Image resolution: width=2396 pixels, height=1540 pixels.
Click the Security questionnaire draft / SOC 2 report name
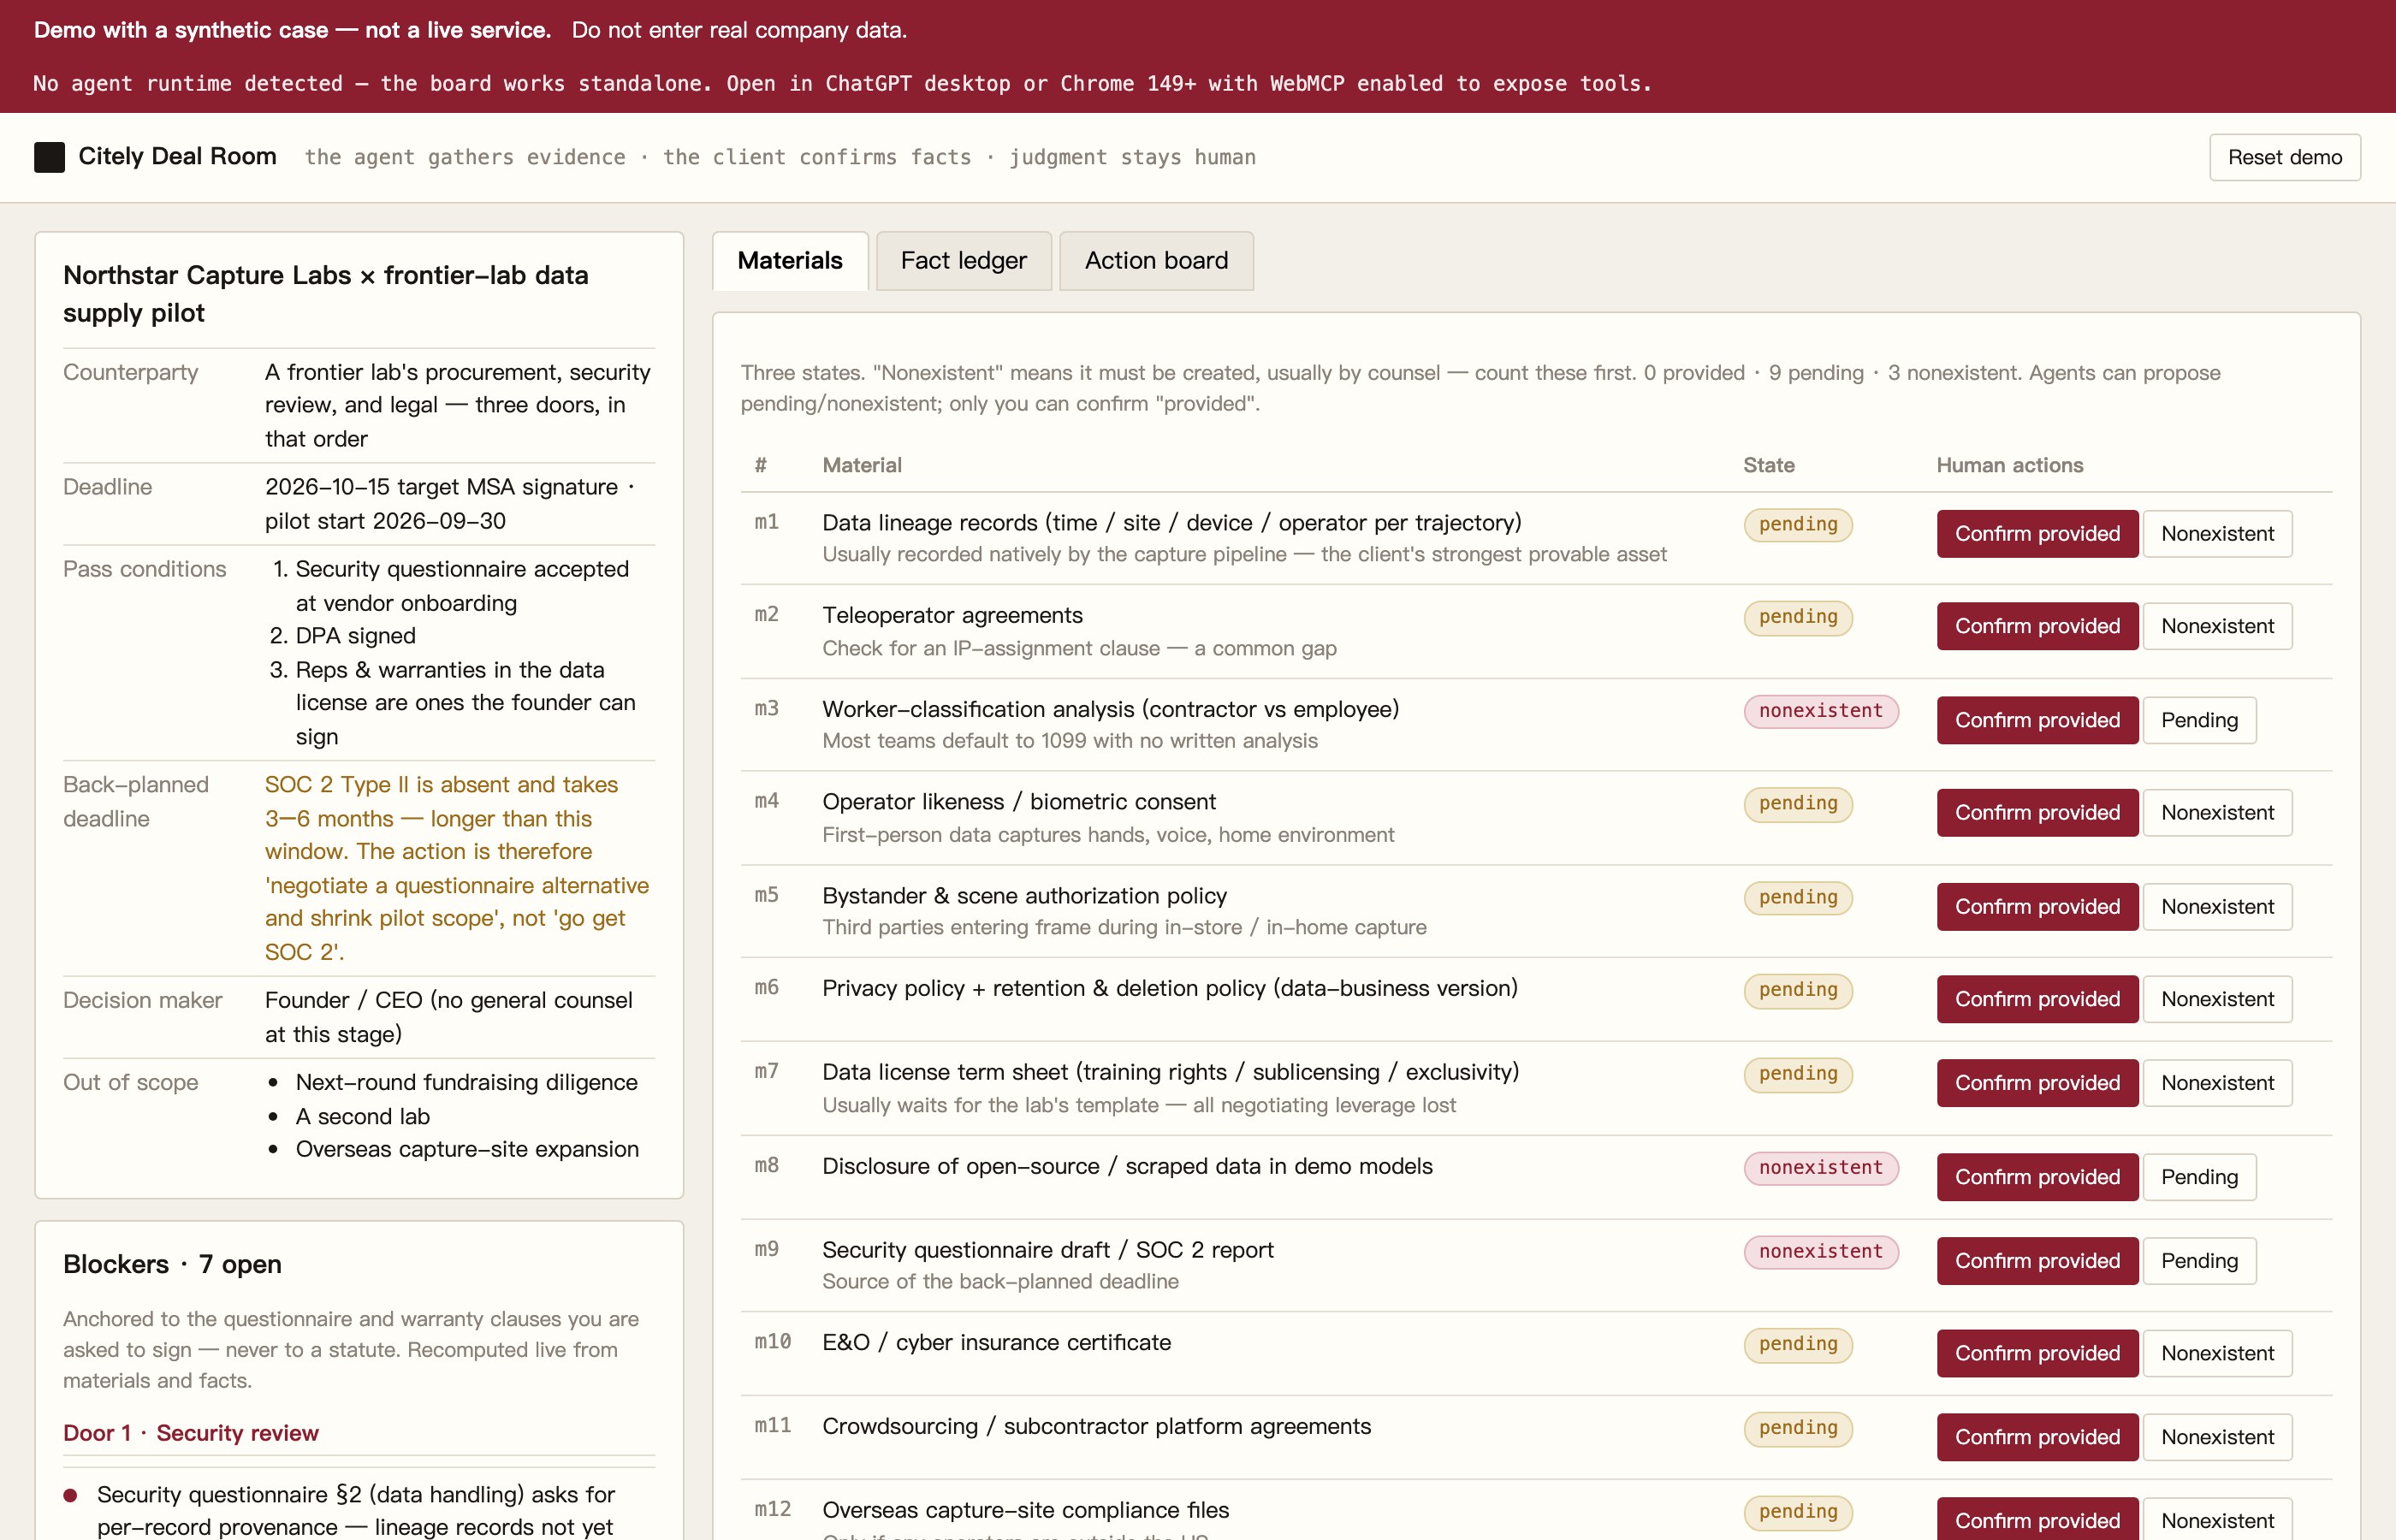pos(1048,1250)
